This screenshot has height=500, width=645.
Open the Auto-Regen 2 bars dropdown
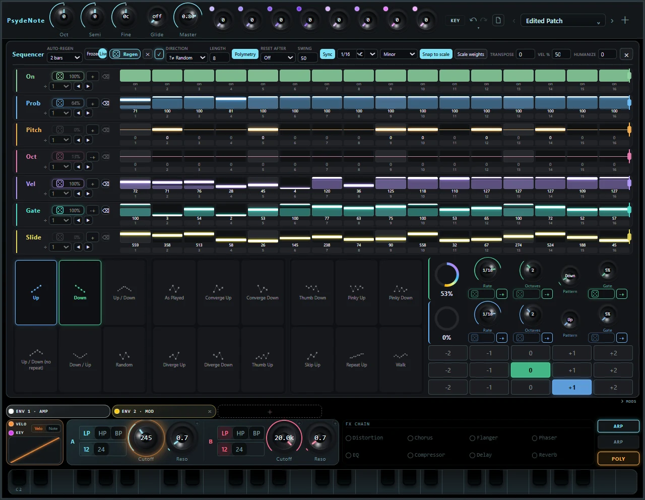click(x=65, y=57)
